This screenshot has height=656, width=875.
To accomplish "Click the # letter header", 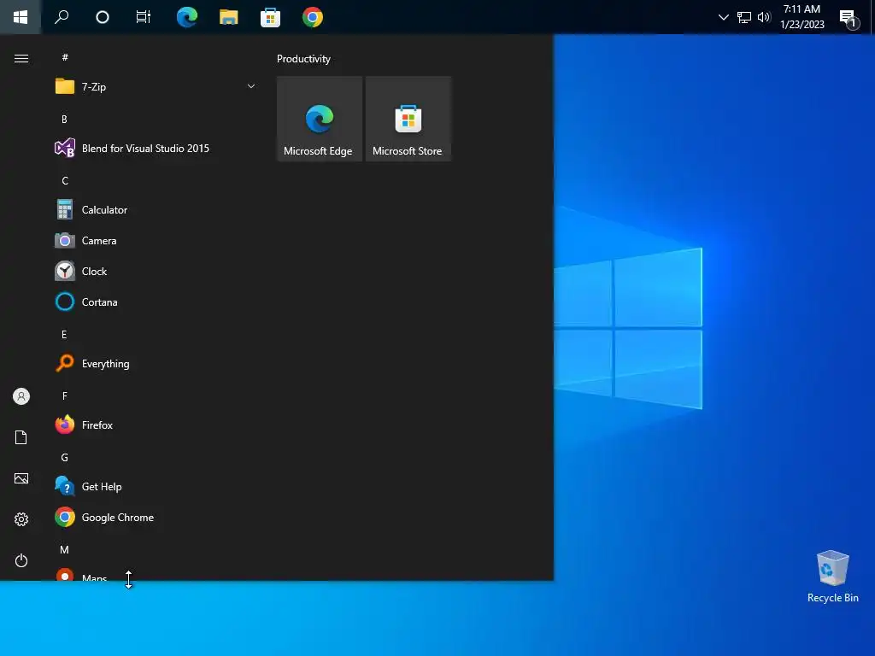I will pyautogui.click(x=65, y=57).
